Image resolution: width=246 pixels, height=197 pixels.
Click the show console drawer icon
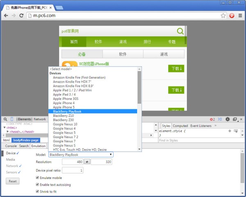(220, 119)
